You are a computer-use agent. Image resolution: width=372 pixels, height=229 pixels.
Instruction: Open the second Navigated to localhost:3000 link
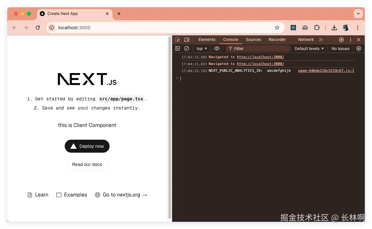(x=260, y=64)
